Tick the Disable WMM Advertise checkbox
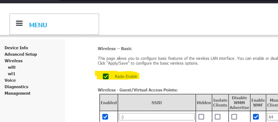The height and width of the screenshot is (122, 278). point(234,117)
